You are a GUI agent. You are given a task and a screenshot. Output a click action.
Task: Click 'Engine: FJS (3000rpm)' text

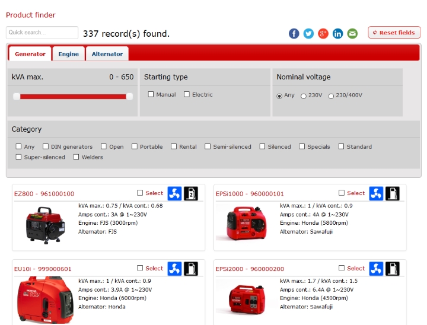coord(108,223)
